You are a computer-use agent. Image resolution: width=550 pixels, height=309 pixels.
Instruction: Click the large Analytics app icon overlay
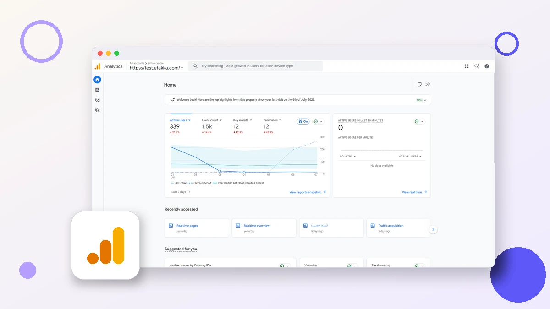105,245
